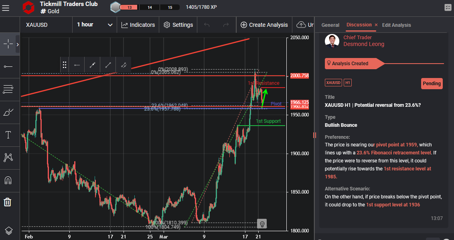The height and width of the screenshot is (240, 454).
Task: Select the crosshair cursor tool
Action: click(x=8, y=44)
